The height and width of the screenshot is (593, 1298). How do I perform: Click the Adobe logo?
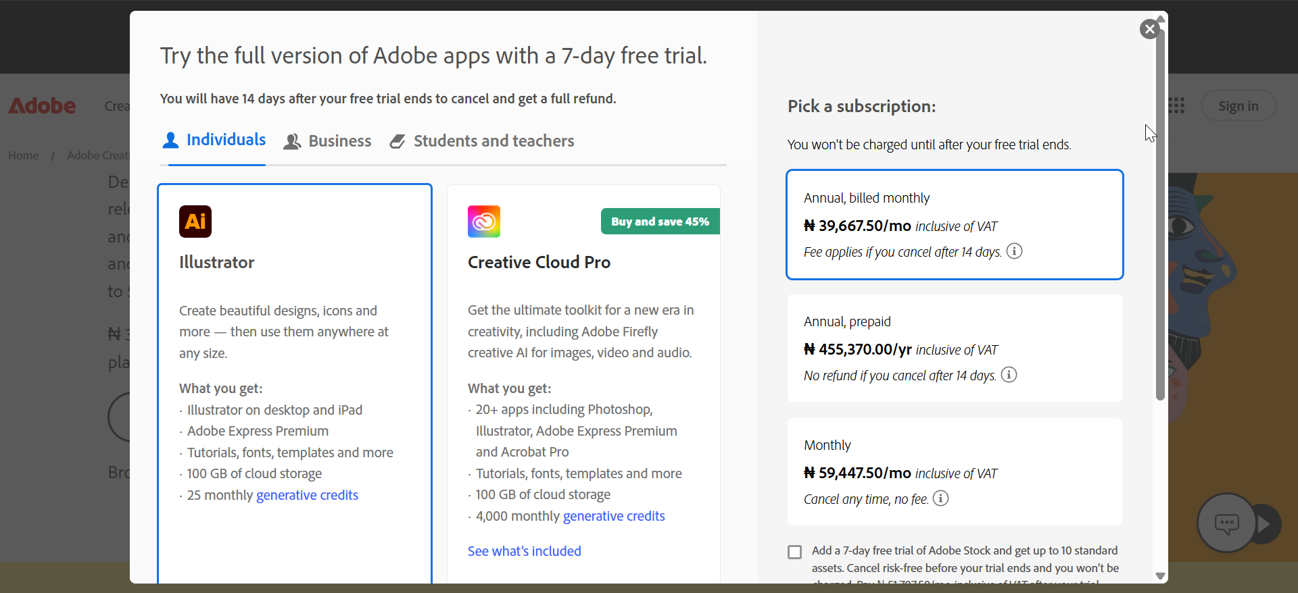pos(42,106)
